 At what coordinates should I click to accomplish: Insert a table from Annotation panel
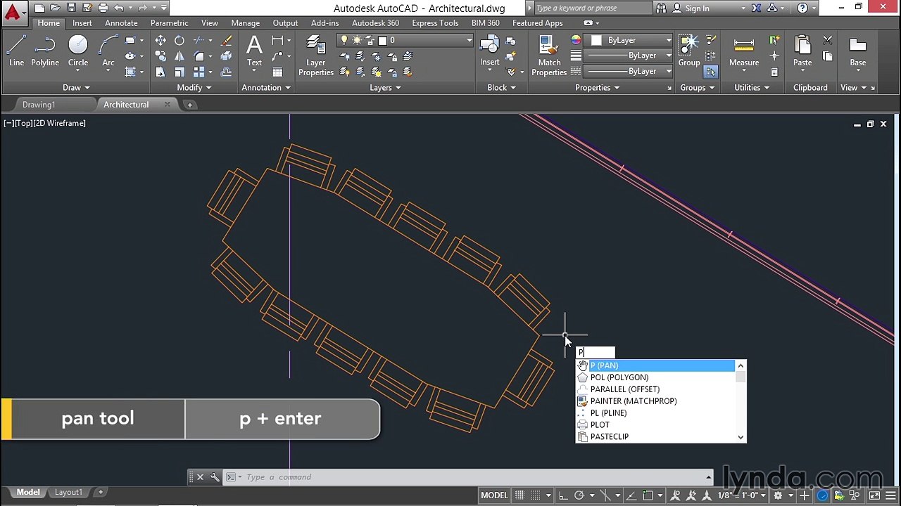(x=277, y=72)
